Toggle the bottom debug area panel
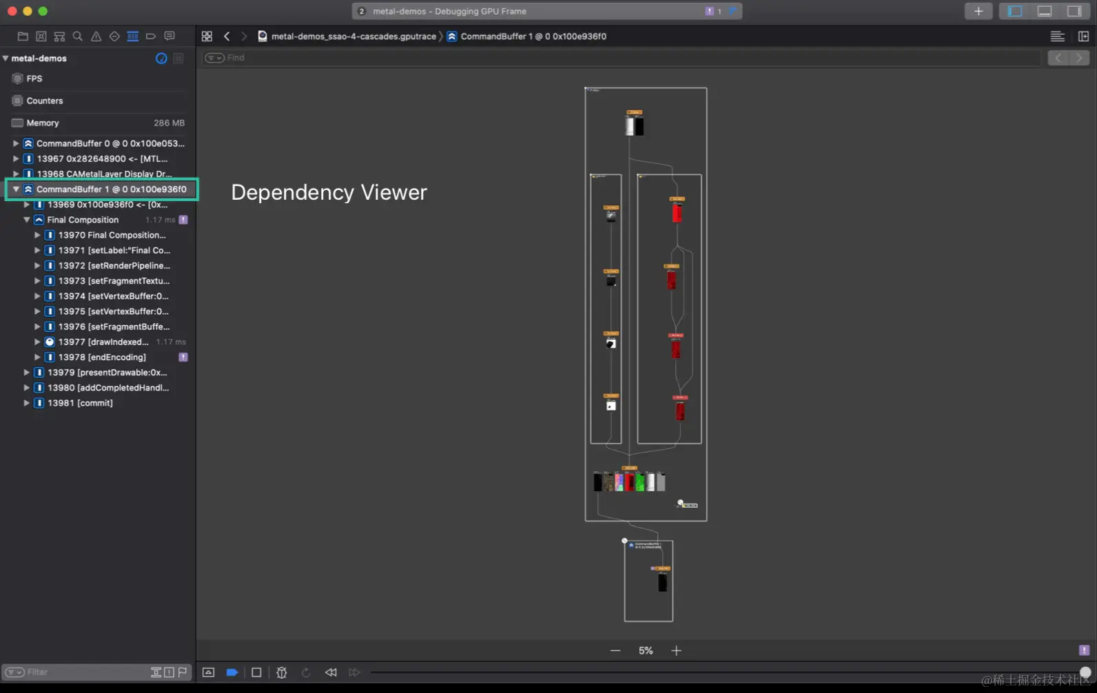The height and width of the screenshot is (693, 1097). (x=1045, y=11)
